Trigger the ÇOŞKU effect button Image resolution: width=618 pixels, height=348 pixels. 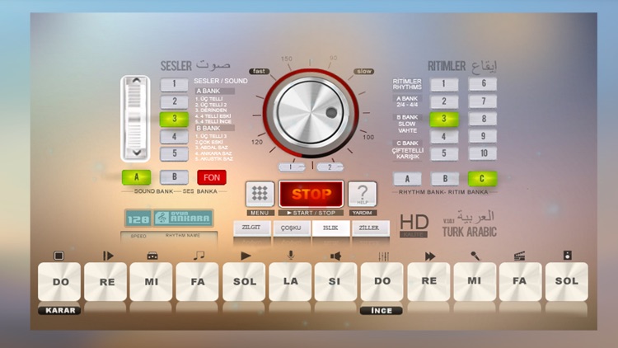(x=291, y=228)
